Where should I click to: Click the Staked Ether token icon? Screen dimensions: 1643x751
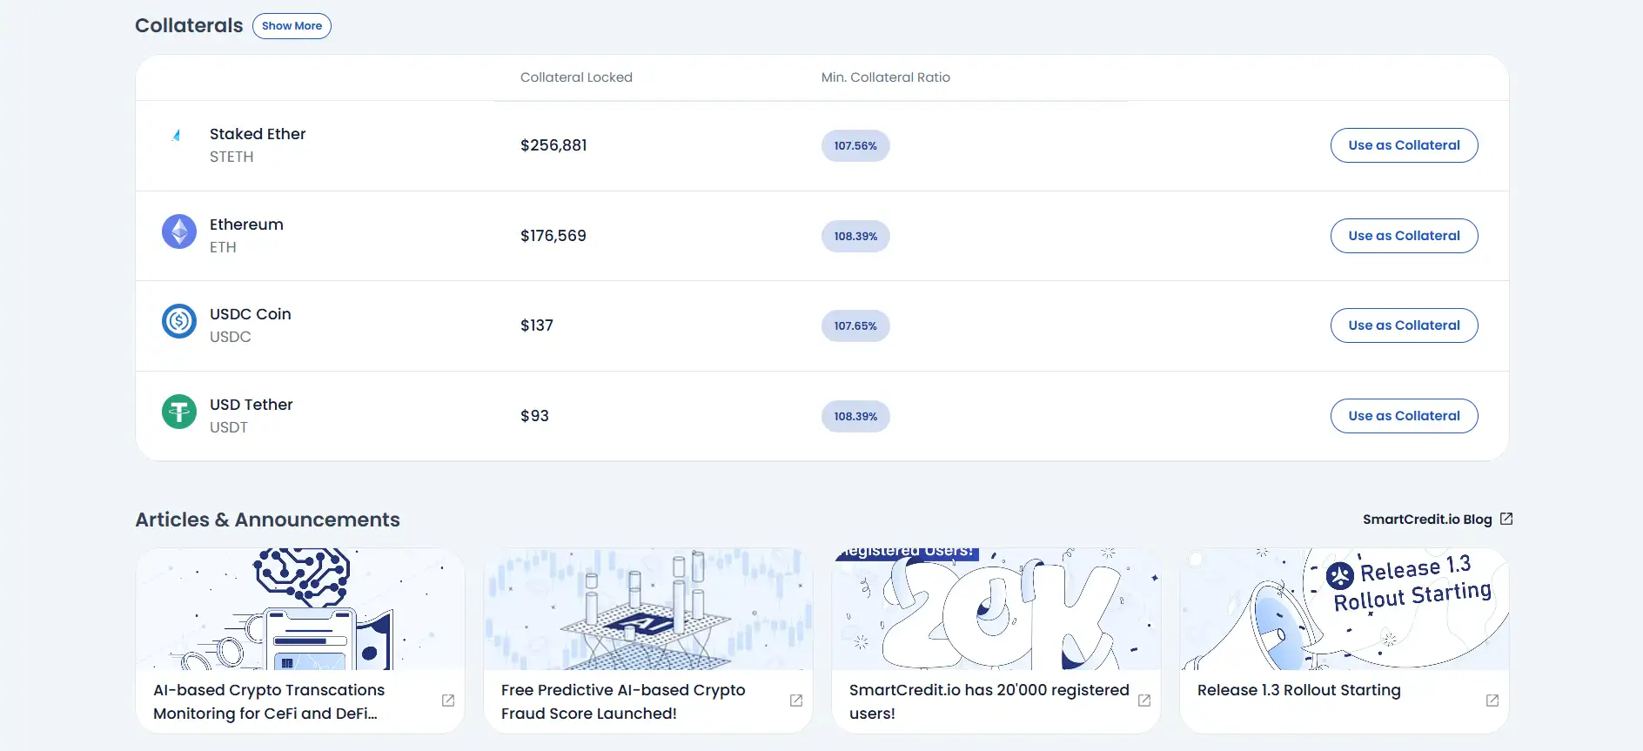178,136
